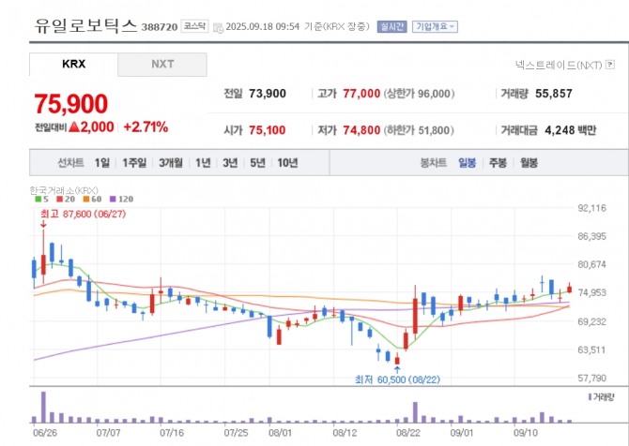Click the 한국거래소(KRX) chart caption
Screen dimensions: 629x446
point(64,190)
